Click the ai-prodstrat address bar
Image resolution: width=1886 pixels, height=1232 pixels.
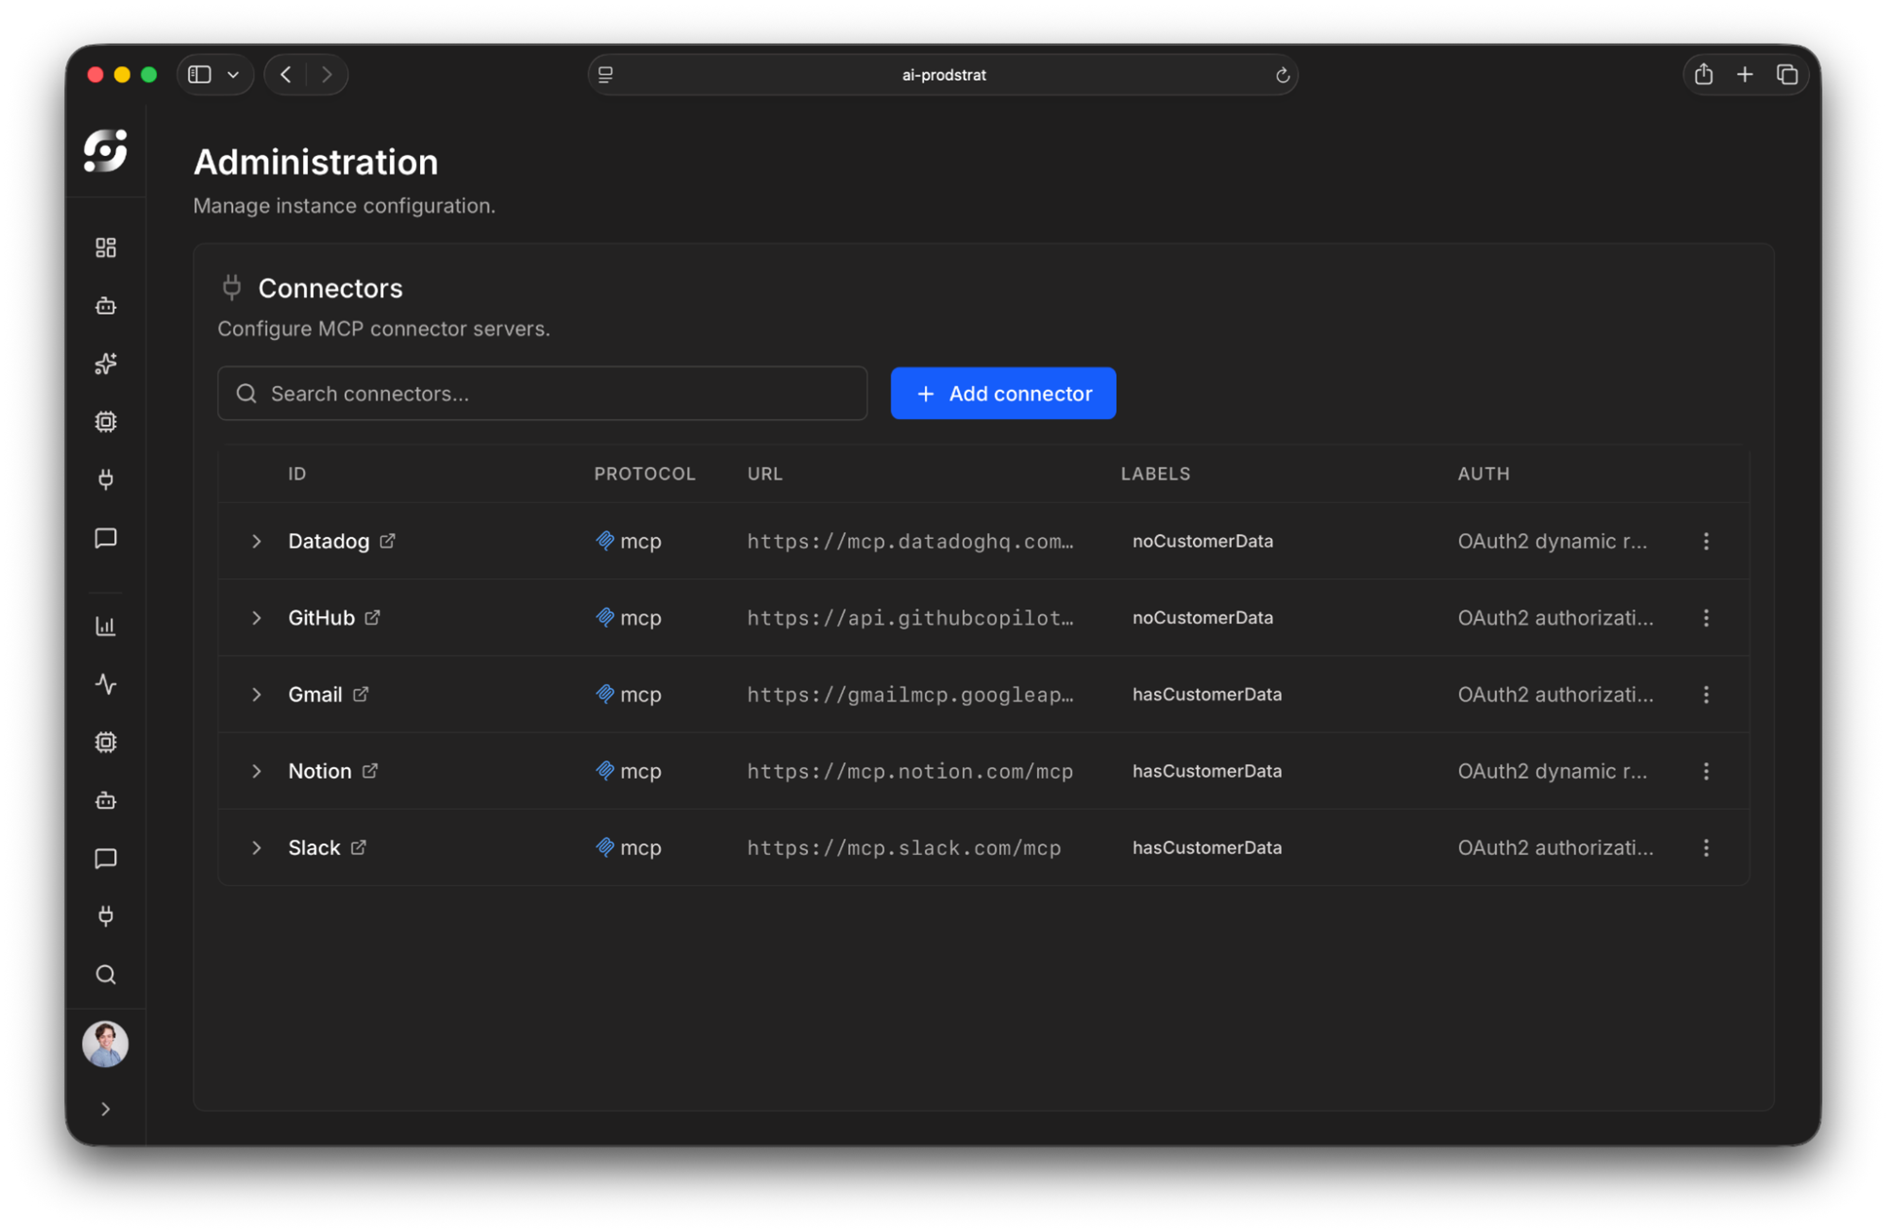pos(943,75)
